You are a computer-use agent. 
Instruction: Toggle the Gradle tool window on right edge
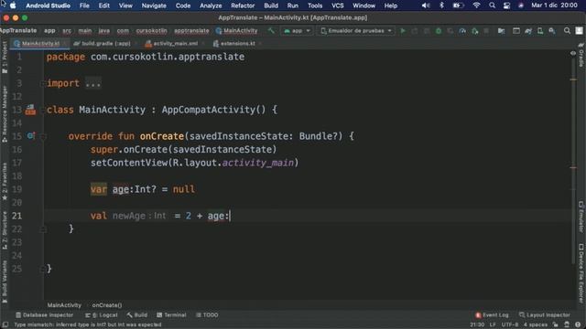click(x=581, y=55)
